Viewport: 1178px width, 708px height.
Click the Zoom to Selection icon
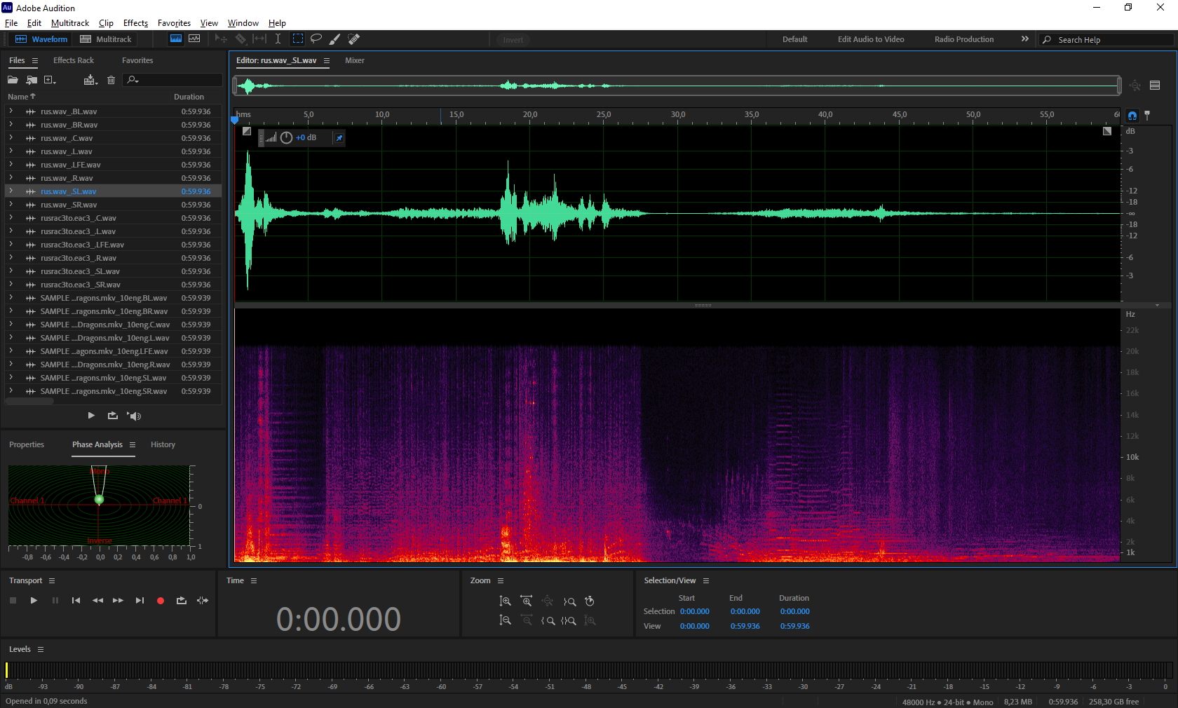[569, 620]
